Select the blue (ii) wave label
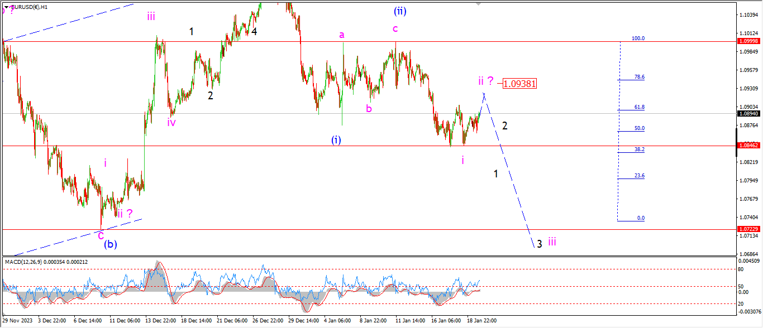This screenshot has height=328, width=763. [x=399, y=10]
